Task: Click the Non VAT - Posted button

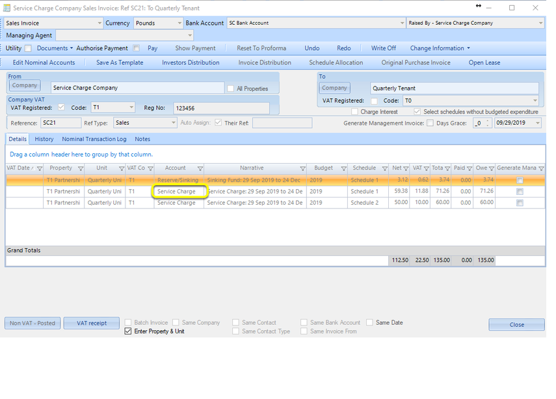Action: [x=33, y=323]
